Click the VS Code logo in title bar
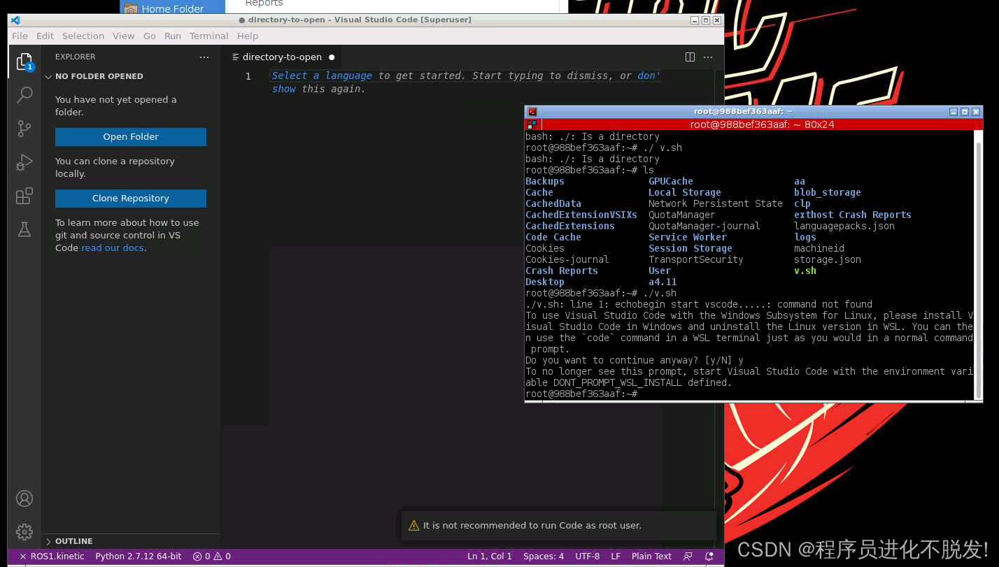The width and height of the screenshot is (999, 567). tap(15, 20)
